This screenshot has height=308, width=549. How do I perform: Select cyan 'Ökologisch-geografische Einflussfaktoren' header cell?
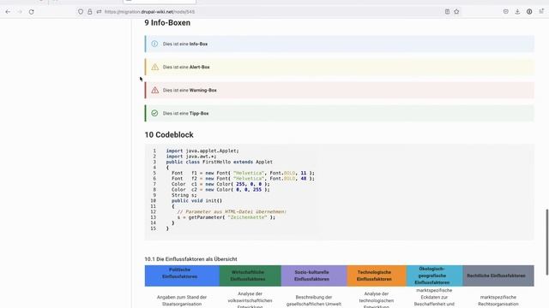point(435,275)
